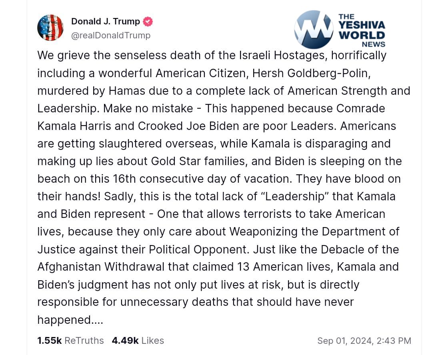Click the Sep 01, 2024 timestamp

click(x=364, y=341)
